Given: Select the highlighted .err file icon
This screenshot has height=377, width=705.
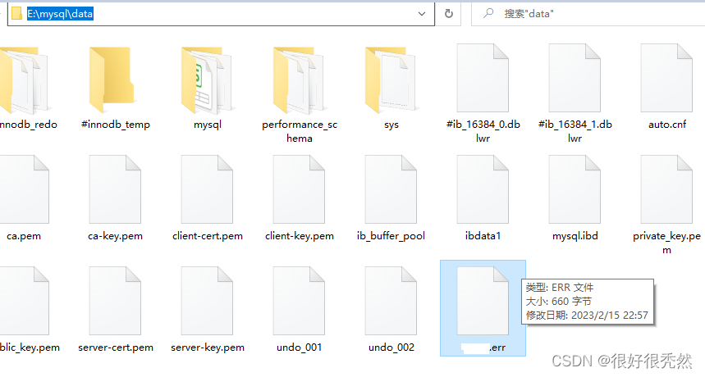Looking at the screenshot, I should pos(483,301).
